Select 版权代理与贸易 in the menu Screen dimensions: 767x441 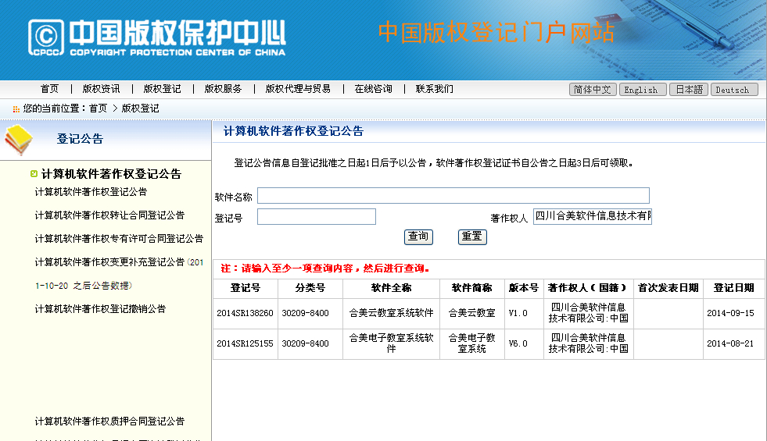coord(298,89)
